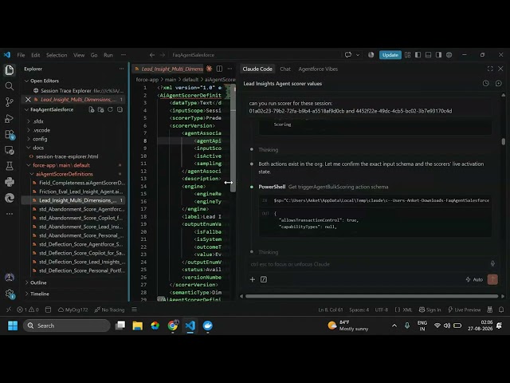
Task: Add attachment with plus icon in Claude input
Action: click(253, 279)
